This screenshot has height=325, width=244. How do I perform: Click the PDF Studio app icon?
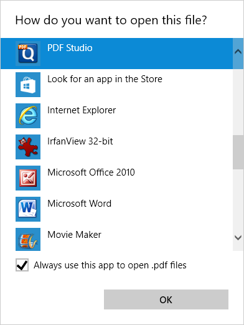pos(28,54)
